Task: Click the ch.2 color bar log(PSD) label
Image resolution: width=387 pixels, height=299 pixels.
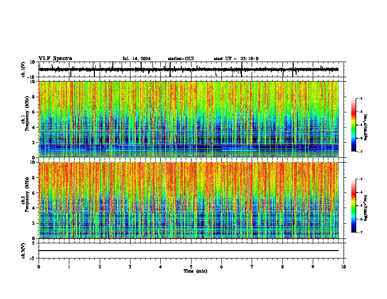Action: [x=366, y=208]
